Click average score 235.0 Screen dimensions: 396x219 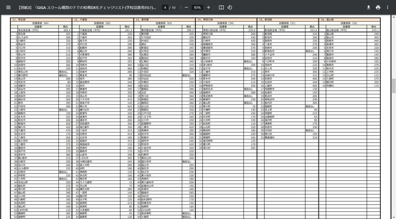[x=252, y=30]
